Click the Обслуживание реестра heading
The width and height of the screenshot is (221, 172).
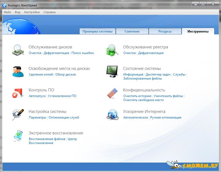[146, 47]
